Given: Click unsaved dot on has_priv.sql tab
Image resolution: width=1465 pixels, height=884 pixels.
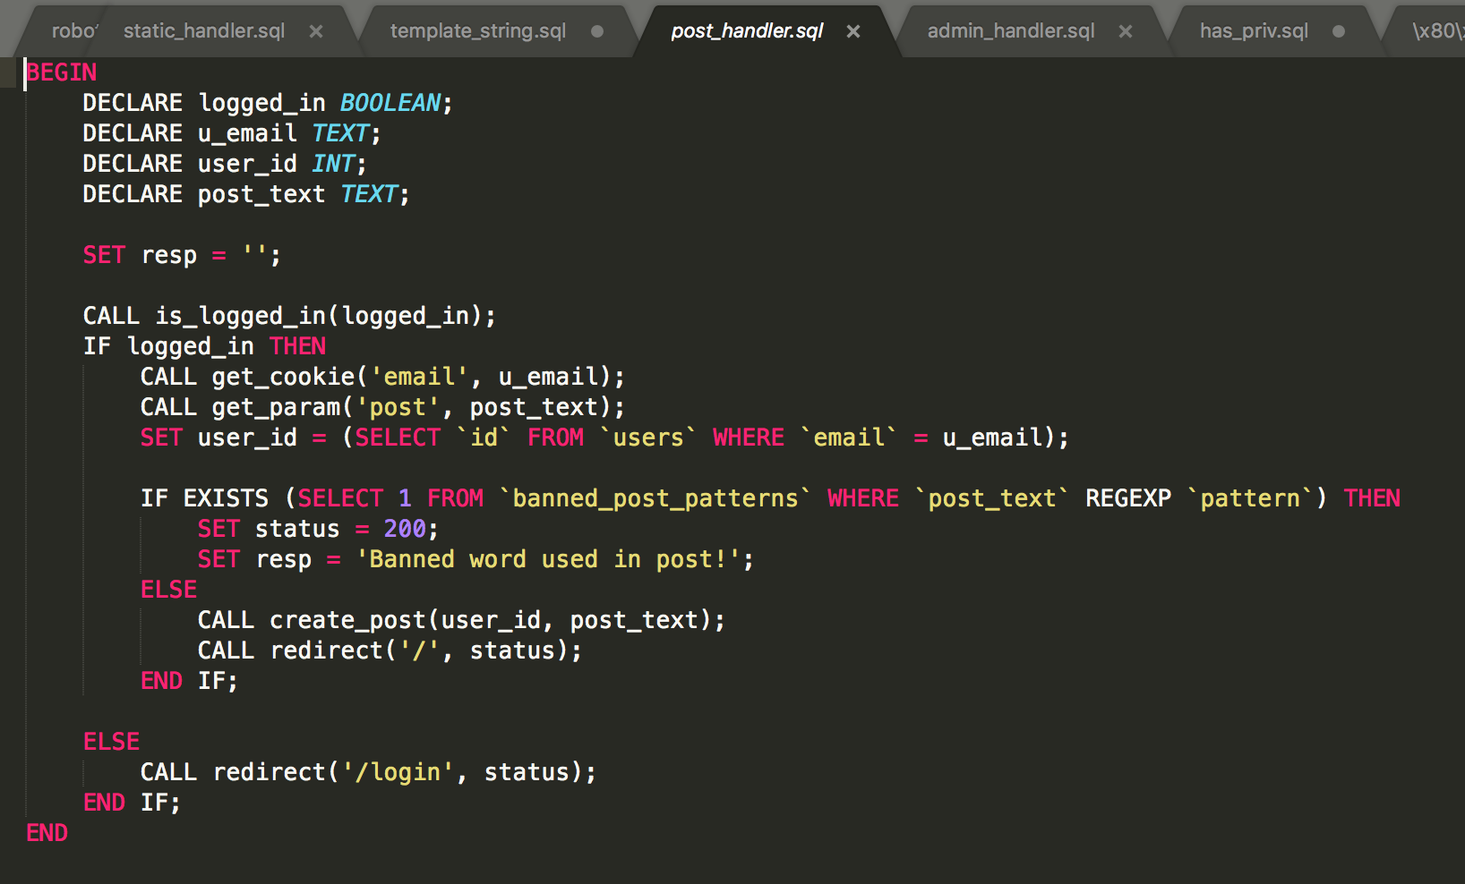Looking at the screenshot, I should [x=1339, y=31].
